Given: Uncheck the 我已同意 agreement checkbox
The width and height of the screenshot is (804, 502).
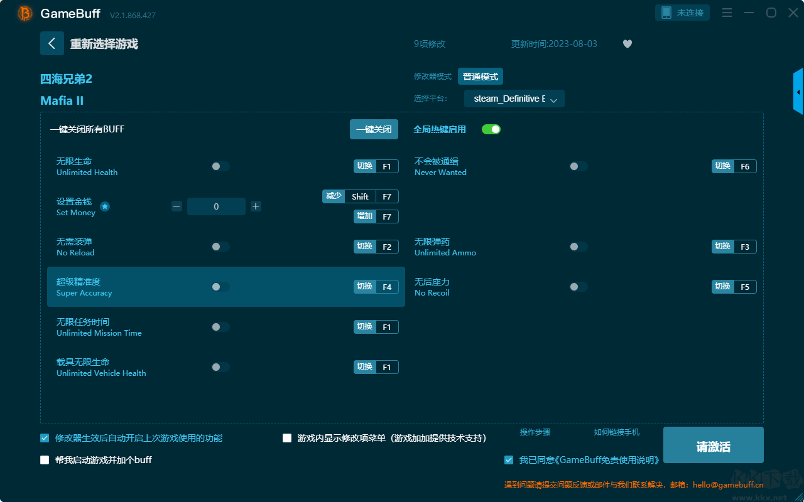Looking at the screenshot, I should pyautogui.click(x=509, y=460).
